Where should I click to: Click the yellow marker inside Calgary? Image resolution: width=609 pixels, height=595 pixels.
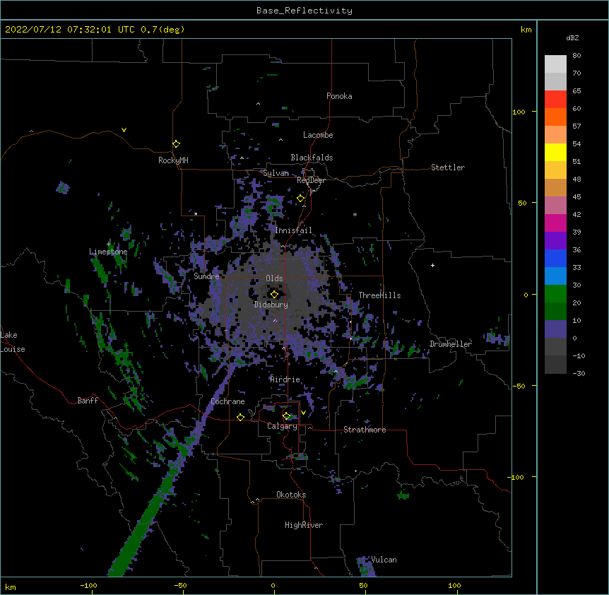tap(286, 416)
